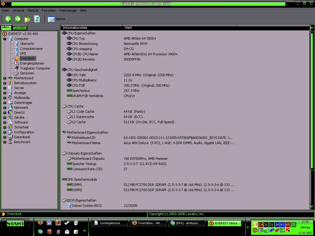Switch to [84%] amdcpus taskbar window

(186, 223)
